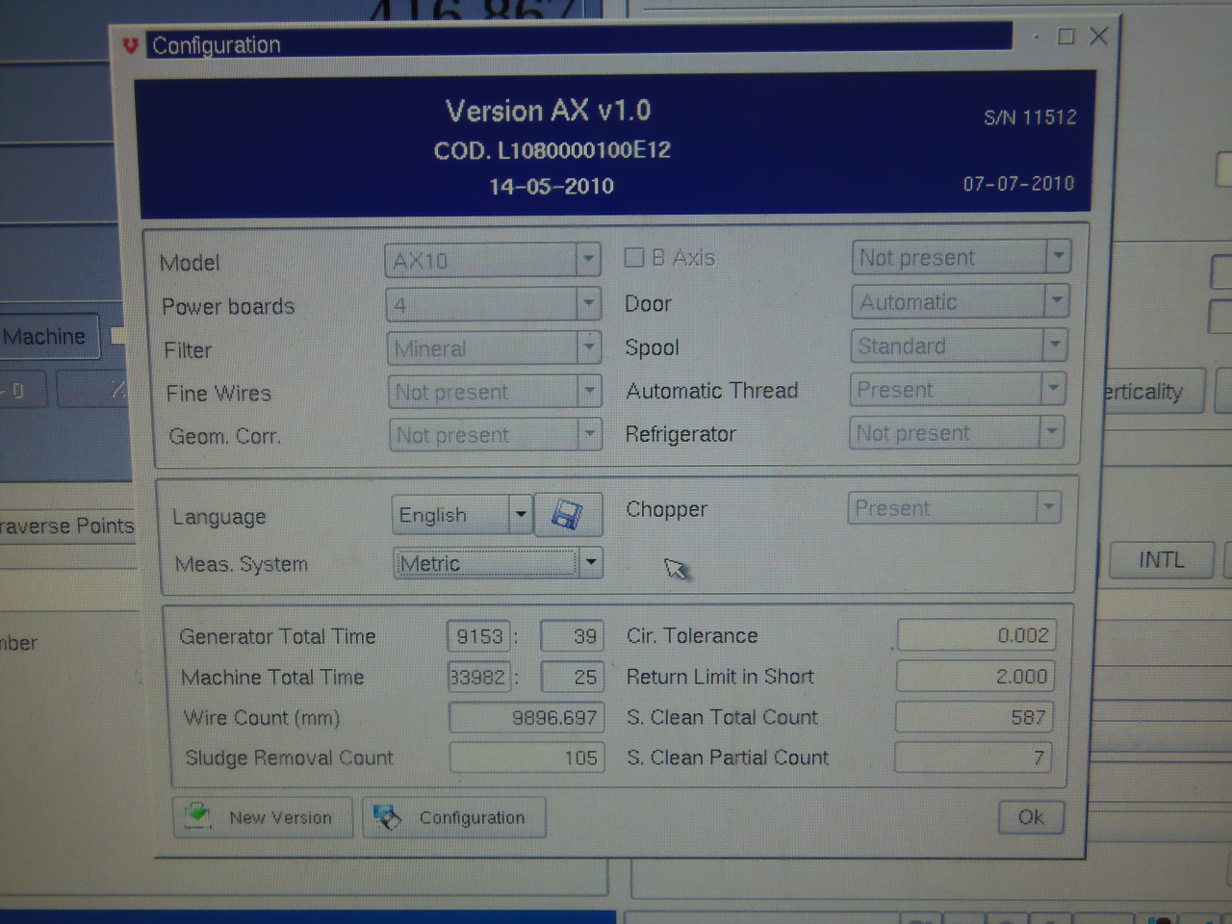Click Machine Total Time hours field
Image resolution: width=1232 pixels, height=924 pixels.
click(x=478, y=677)
